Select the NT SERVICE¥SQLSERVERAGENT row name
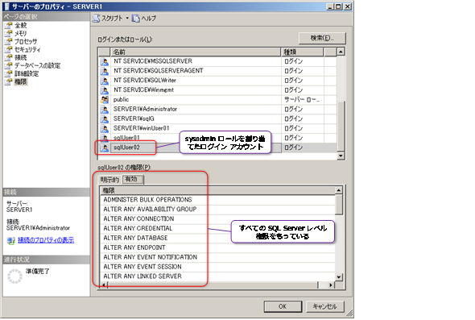 [158, 71]
